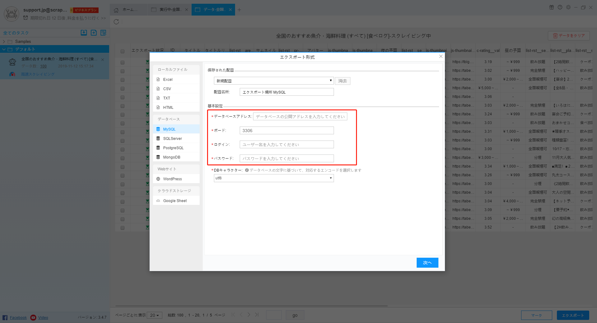Click the import task icon in sidebar
This screenshot has height=323, width=597.
point(84,33)
